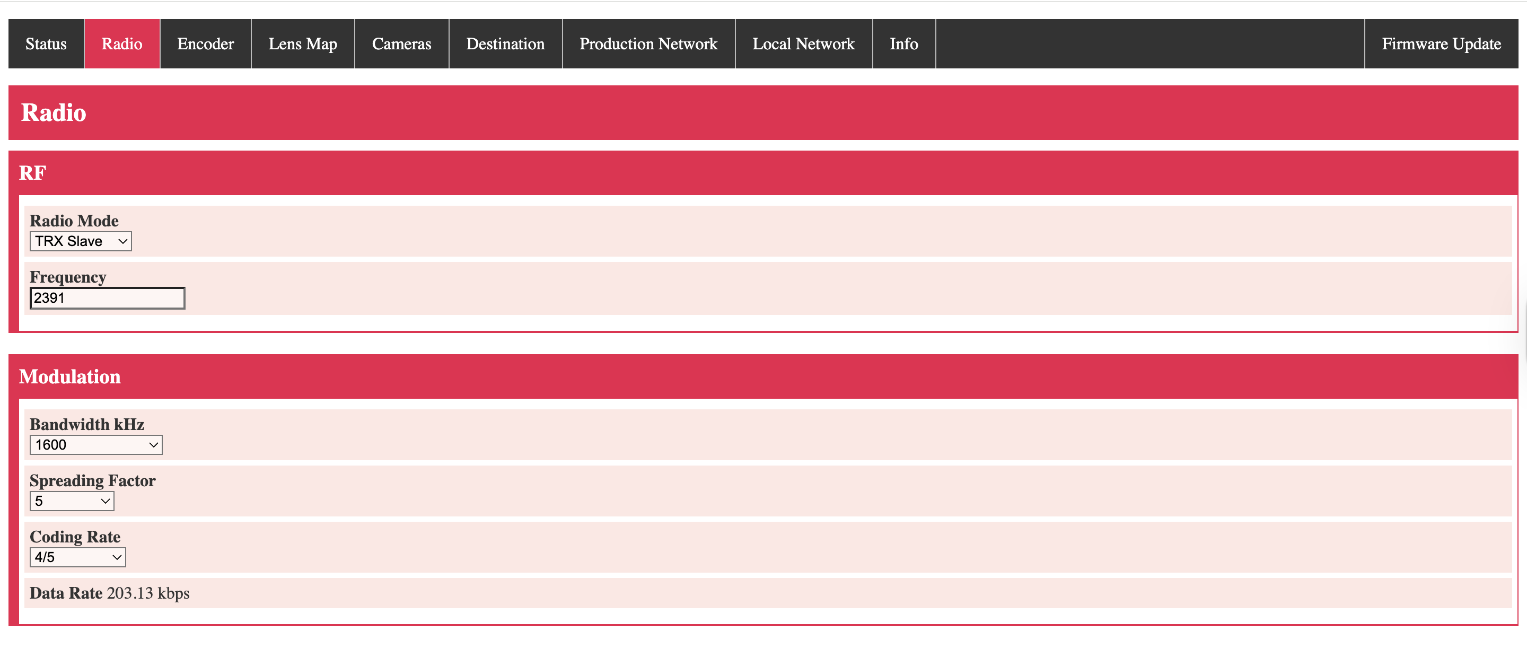Click the RF section heading

pos(32,172)
